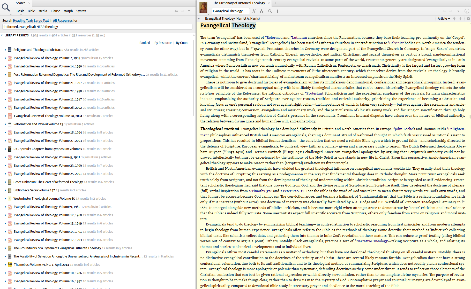Show table of contents with double chevron
Screen dimensions: 471x289
(x=199, y=19)
